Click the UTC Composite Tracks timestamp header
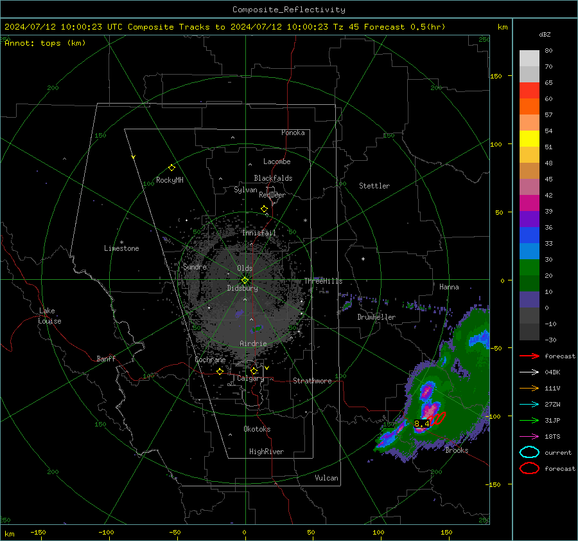The width and height of the screenshot is (578, 541). 225,27
